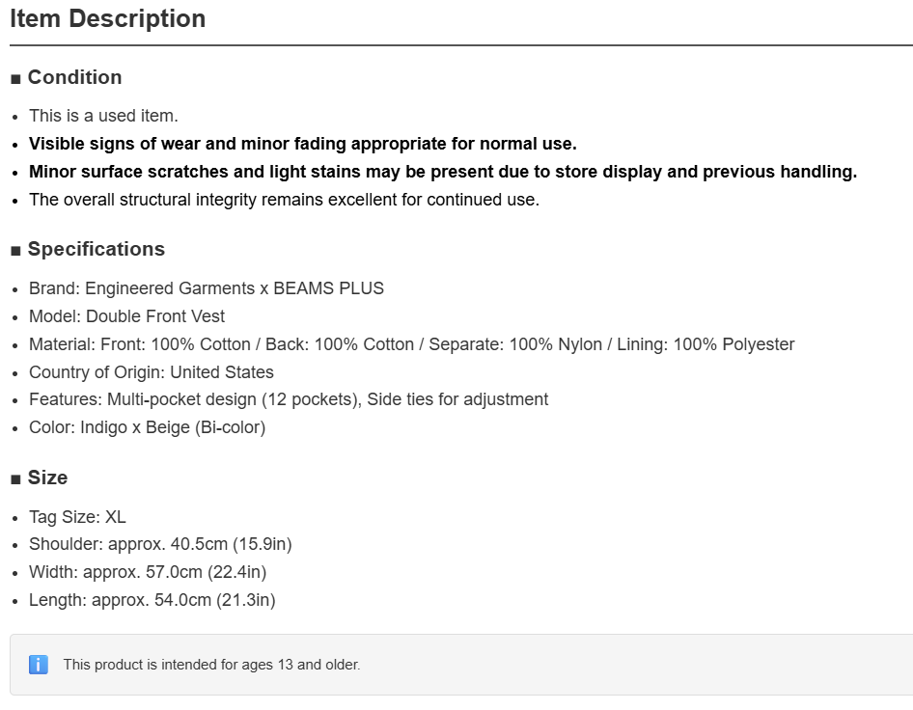The height and width of the screenshot is (710, 913).
Task: Click the bold visible signs of wear line
Action: click(x=303, y=144)
